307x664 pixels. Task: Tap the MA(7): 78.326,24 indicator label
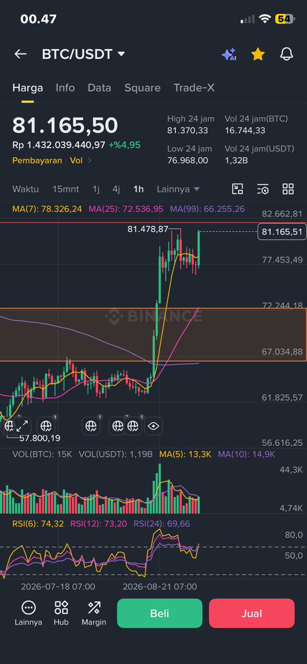(x=47, y=209)
